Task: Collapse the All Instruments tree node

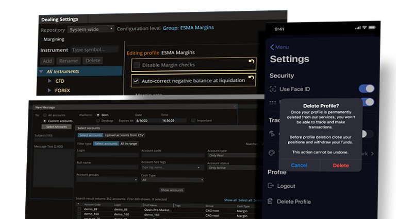Action: pyautogui.click(x=41, y=71)
